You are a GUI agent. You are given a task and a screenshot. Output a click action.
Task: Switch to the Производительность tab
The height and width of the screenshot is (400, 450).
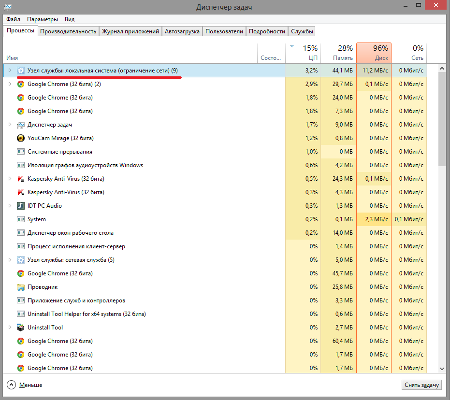68,31
